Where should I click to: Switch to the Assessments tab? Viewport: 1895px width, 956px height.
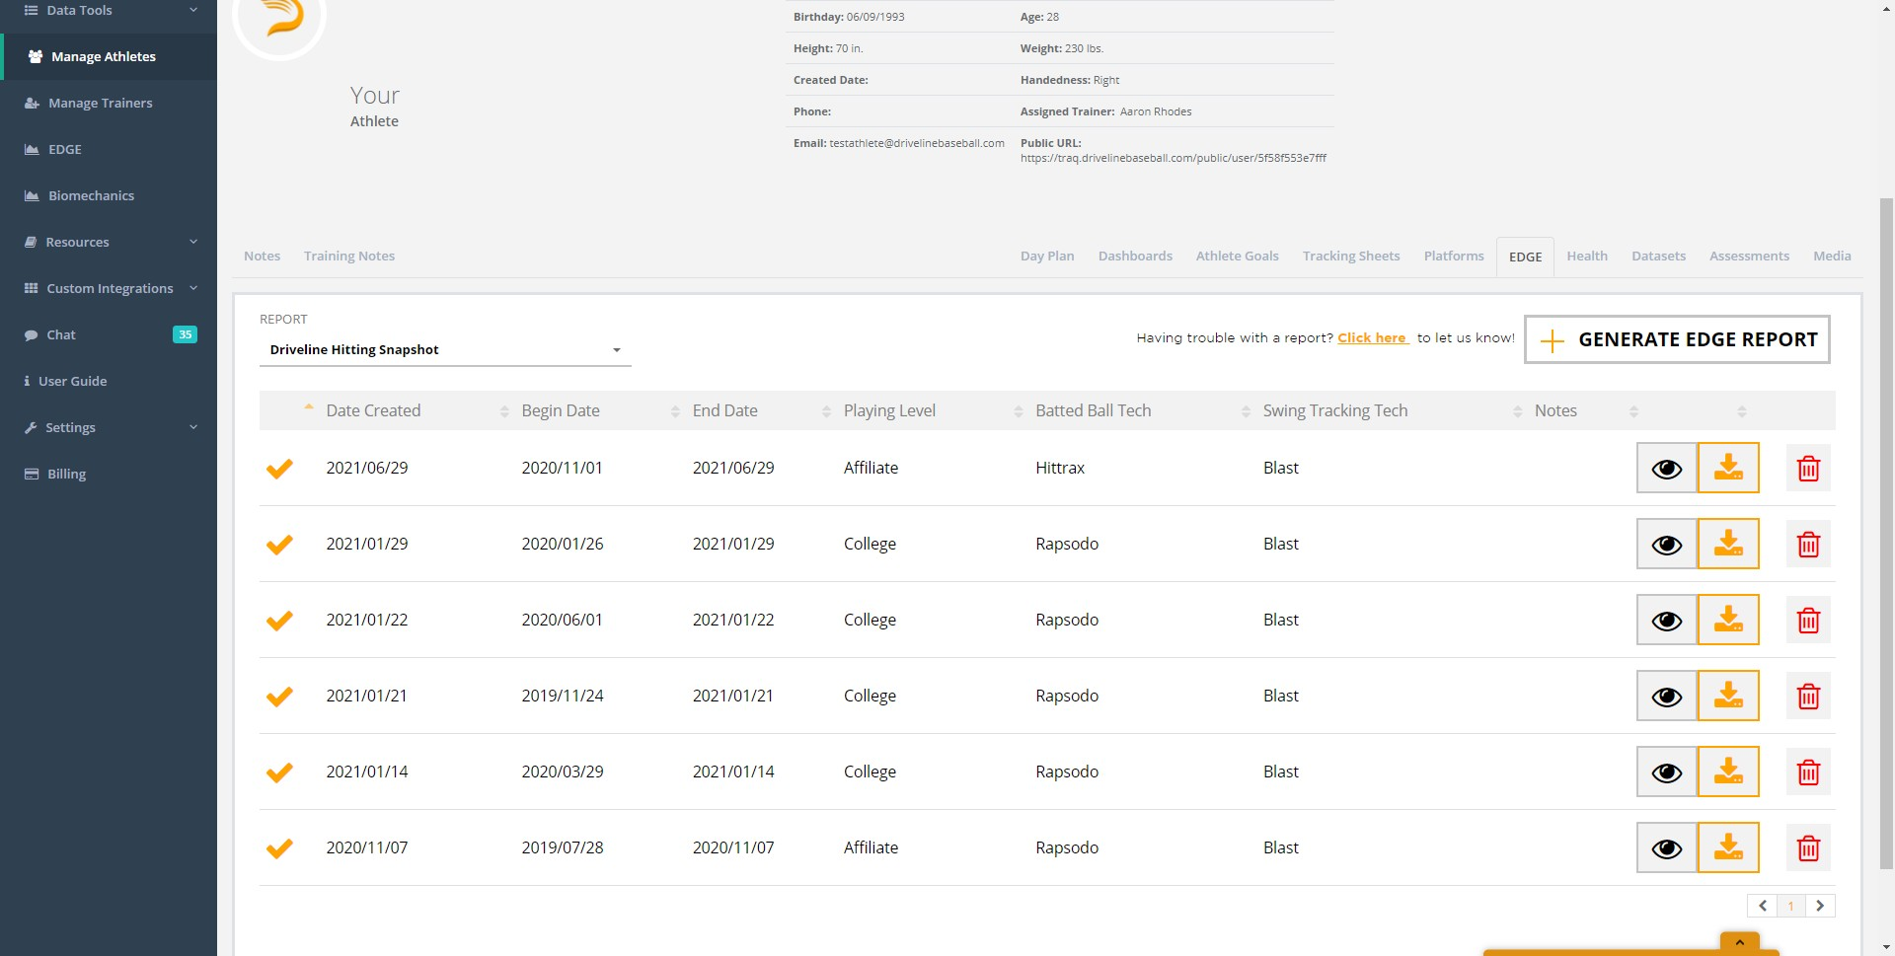[x=1749, y=256]
